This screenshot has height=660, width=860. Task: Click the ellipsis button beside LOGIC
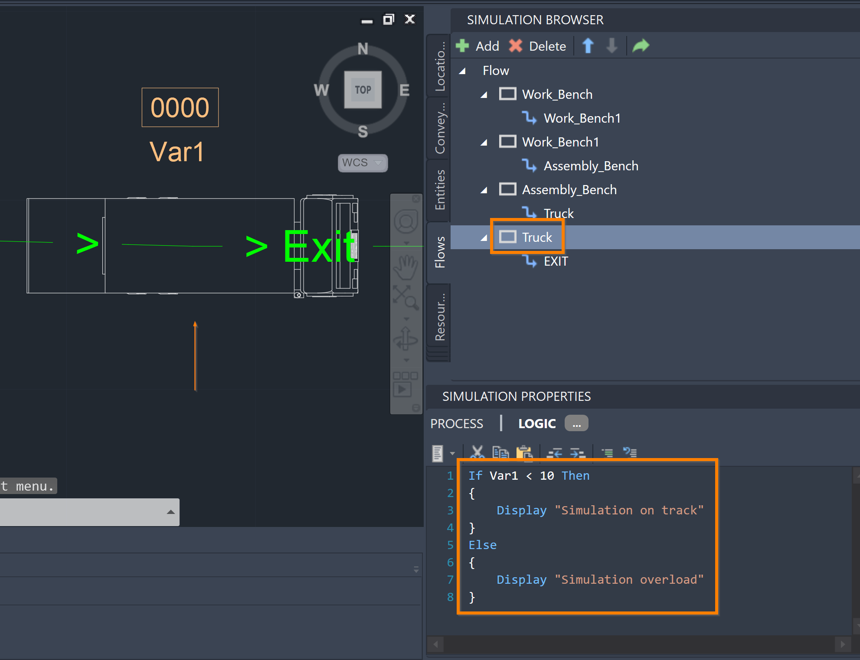(x=576, y=423)
